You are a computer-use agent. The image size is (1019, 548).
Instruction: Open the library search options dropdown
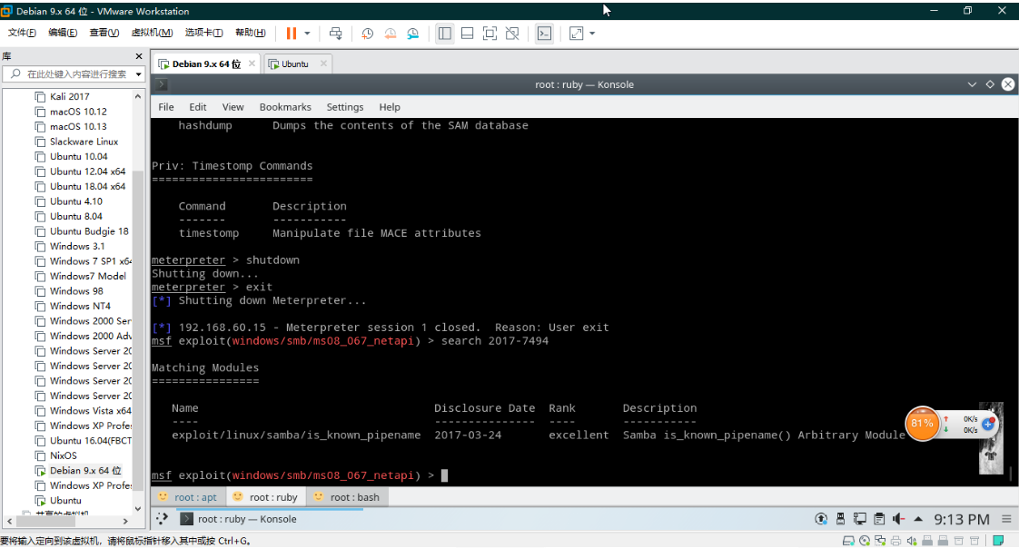[x=138, y=74]
